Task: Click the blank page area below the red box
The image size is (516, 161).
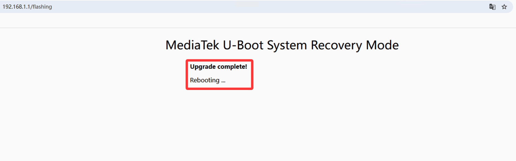Action: (x=219, y=126)
